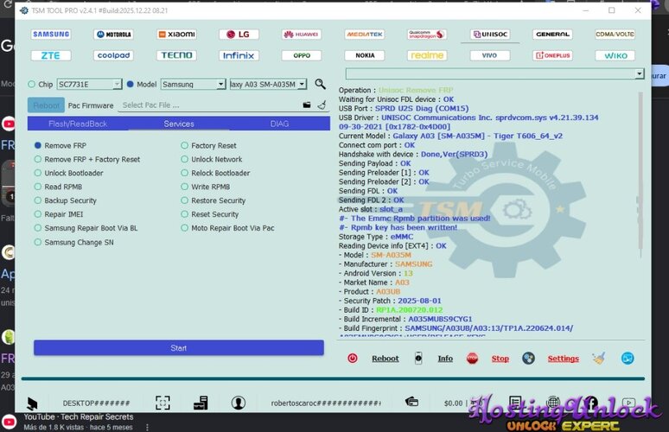The image size is (669, 432).
Task: Select the Repair IMEI option
Action: point(59,214)
